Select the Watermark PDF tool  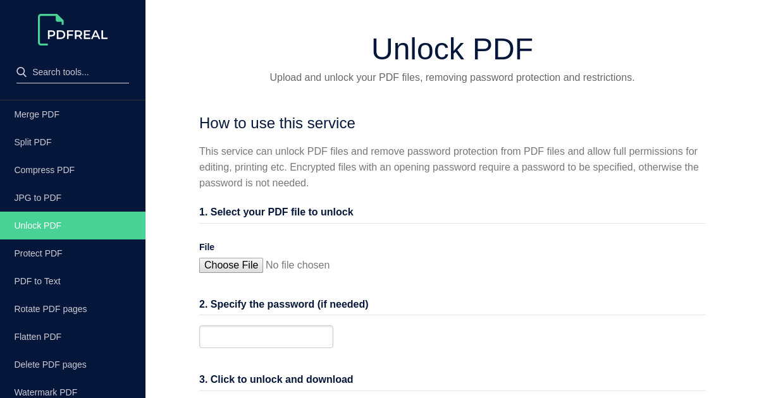click(x=46, y=392)
